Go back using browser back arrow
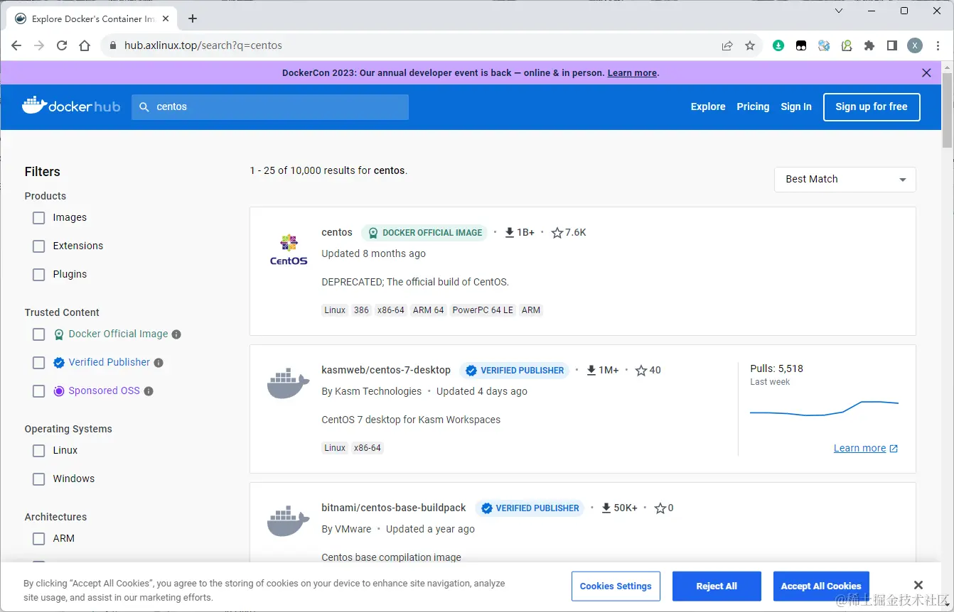The width and height of the screenshot is (954, 612). (16, 45)
